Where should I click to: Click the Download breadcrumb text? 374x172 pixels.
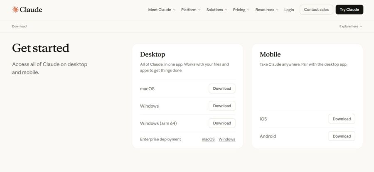(19, 26)
